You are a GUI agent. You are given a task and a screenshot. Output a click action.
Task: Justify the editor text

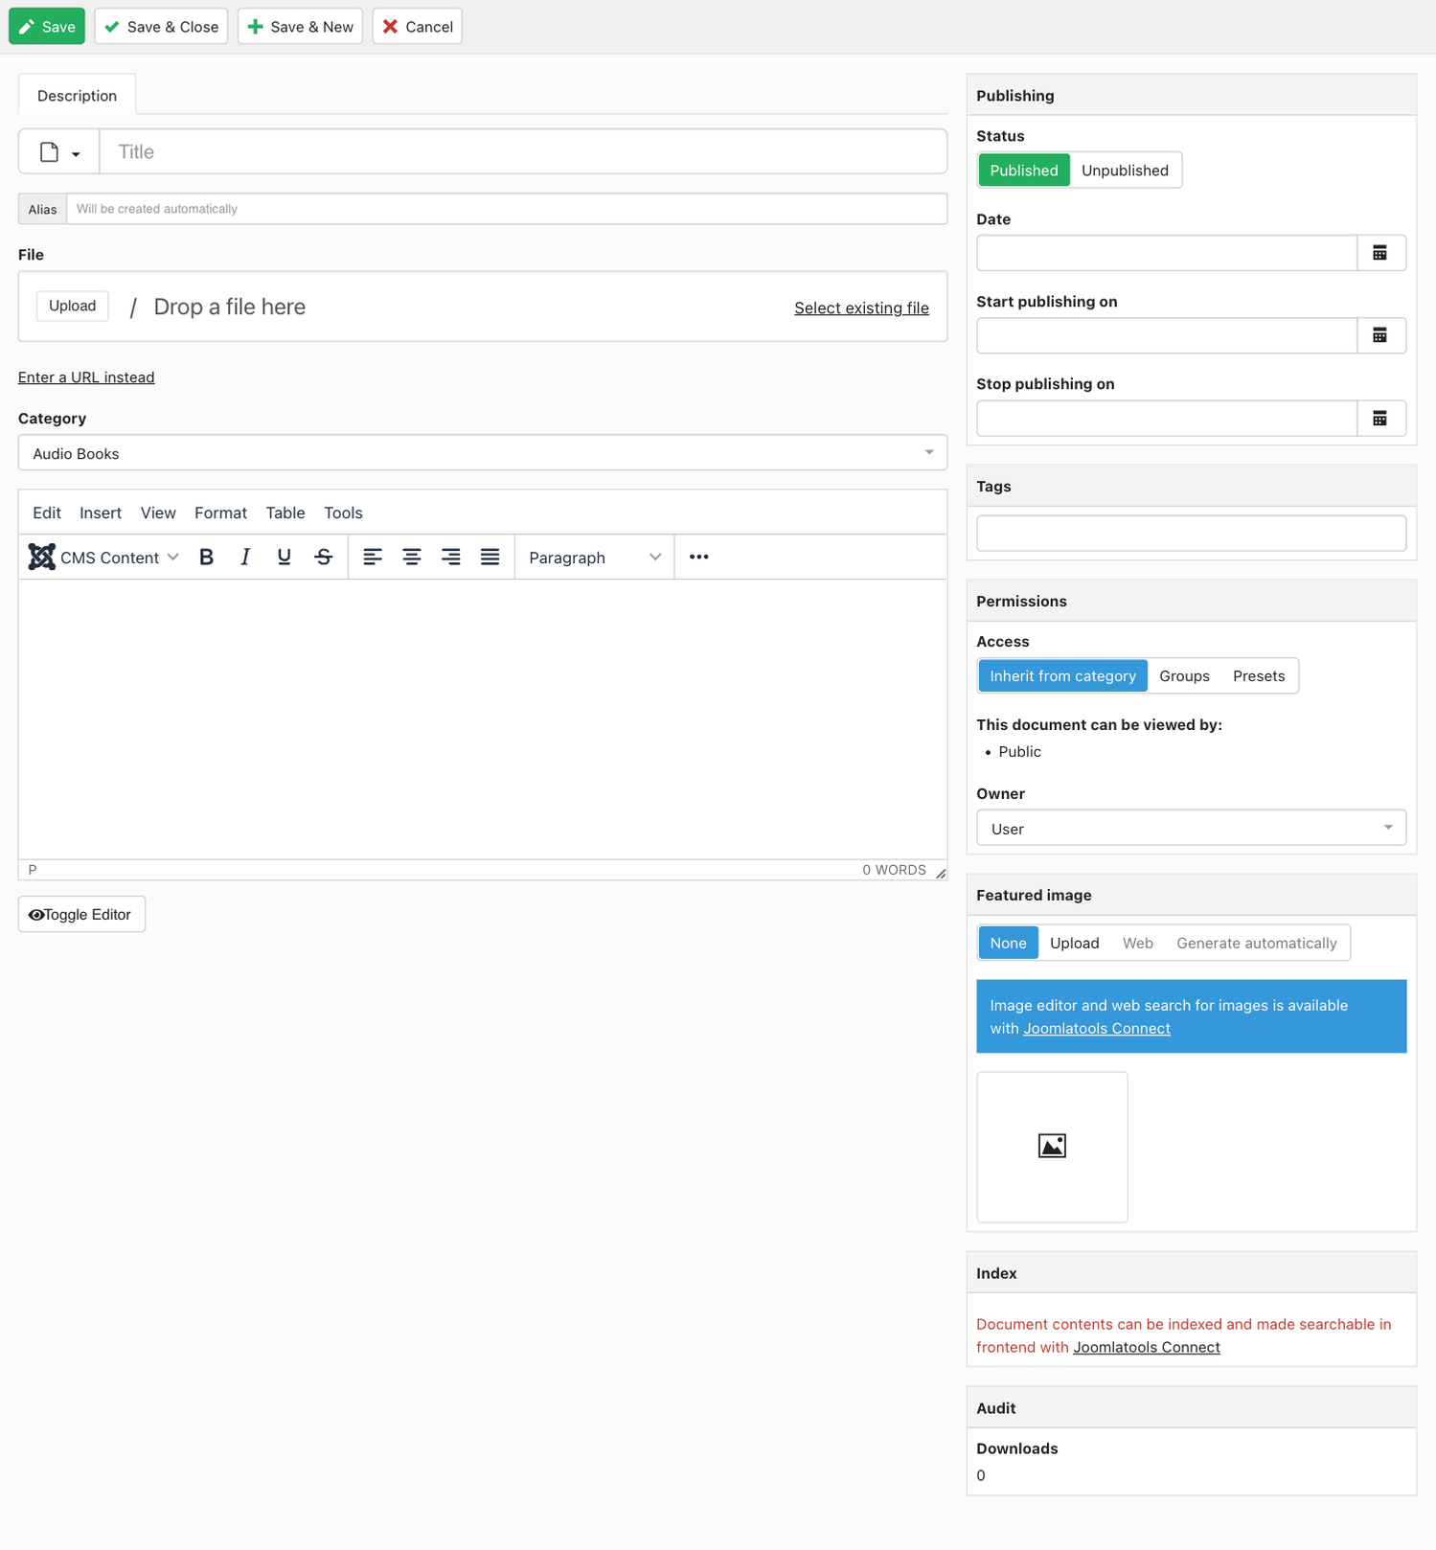pyautogui.click(x=490, y=558)
